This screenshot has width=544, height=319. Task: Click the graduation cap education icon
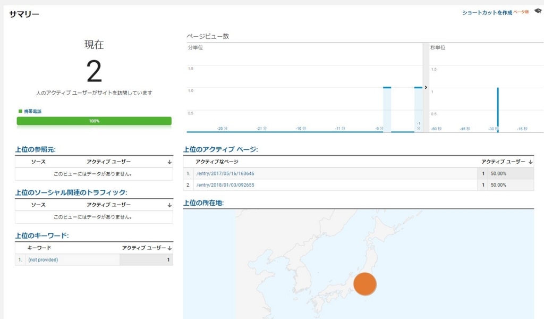pyautogui.click(x=538, y=11)
